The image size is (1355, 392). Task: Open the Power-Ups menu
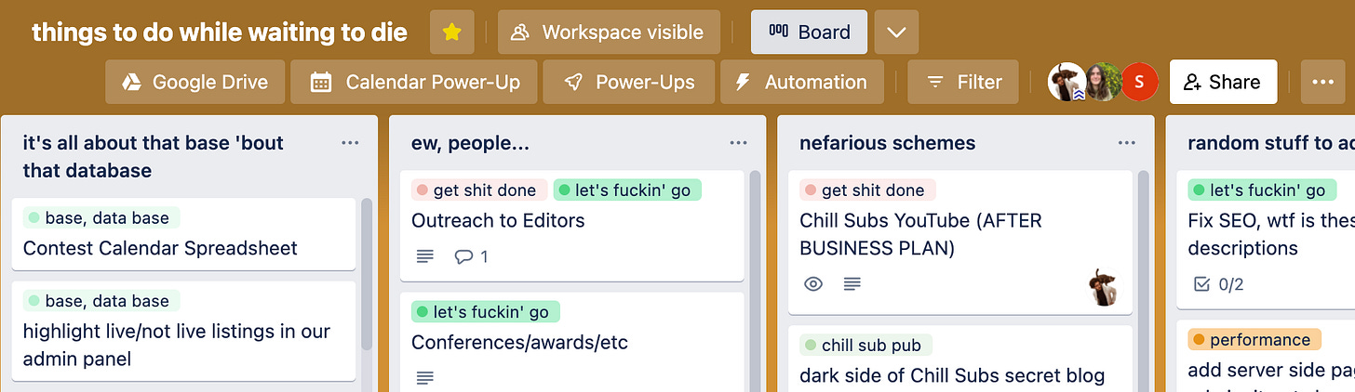[x=628, y=82]
